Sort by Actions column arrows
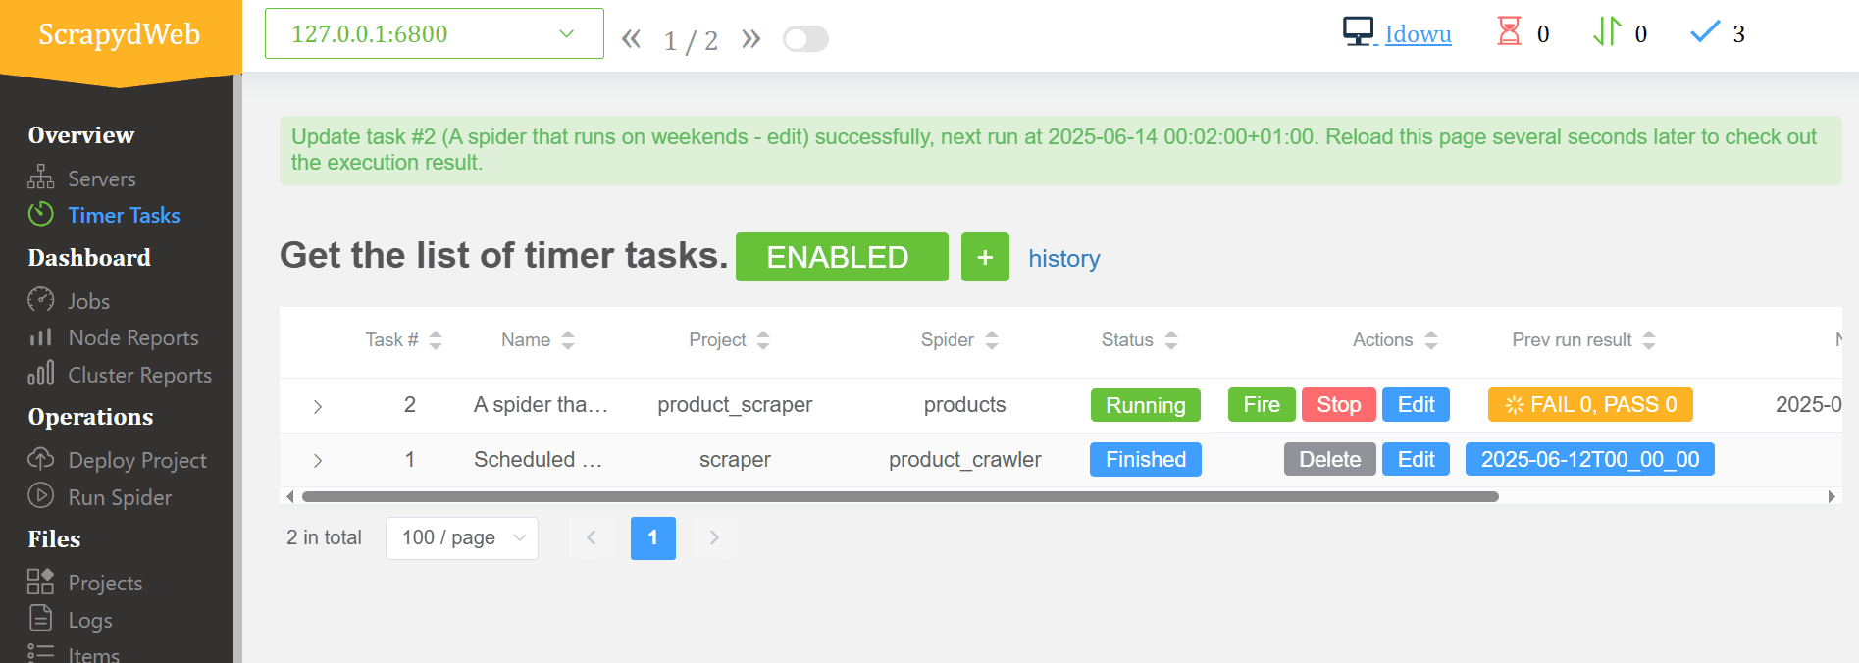 click(x=1431, y=339)
